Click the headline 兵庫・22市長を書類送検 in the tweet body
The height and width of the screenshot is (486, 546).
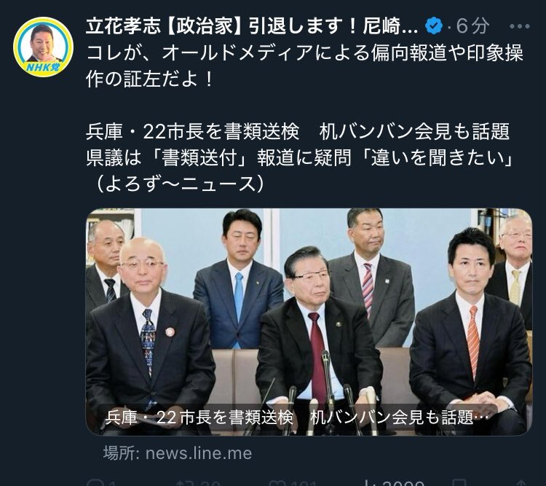(193, 132)
